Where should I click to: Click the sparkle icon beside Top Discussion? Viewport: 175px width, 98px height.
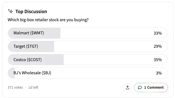pos(11,11)
